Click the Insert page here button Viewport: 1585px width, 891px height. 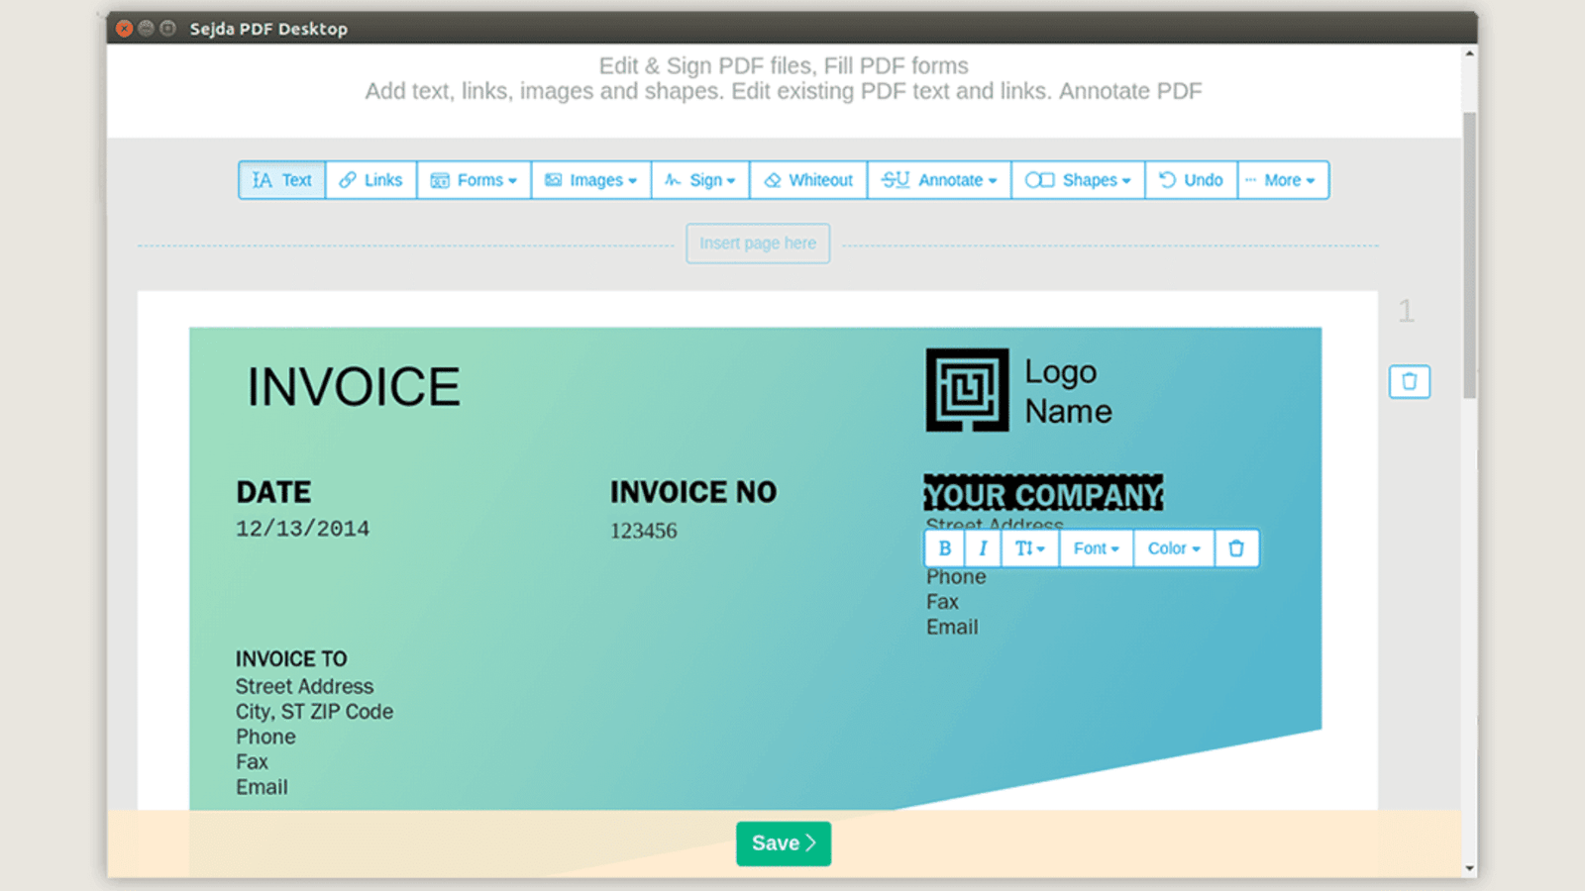tap(758, 244)
